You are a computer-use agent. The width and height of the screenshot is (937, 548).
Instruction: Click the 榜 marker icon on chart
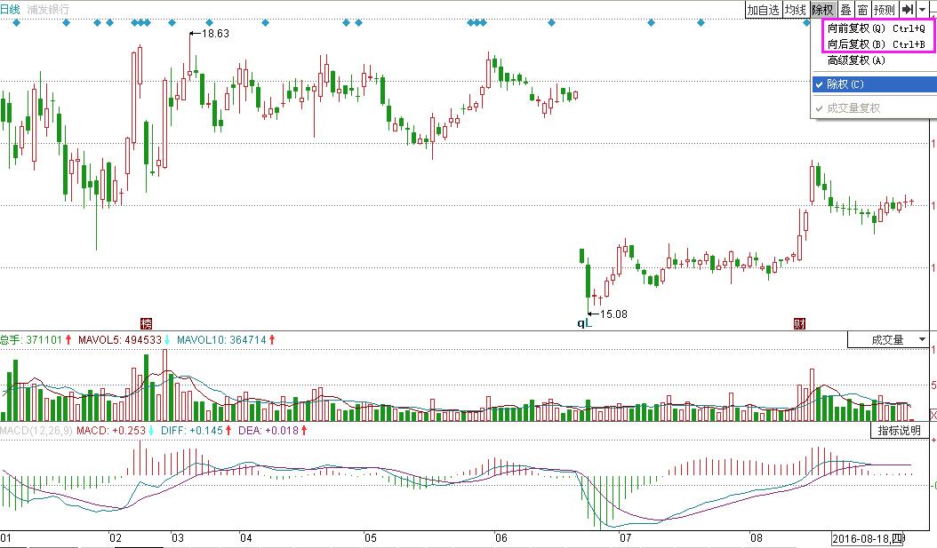[148, 323]
